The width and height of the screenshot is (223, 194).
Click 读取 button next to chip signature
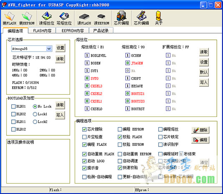coord(60,59)
